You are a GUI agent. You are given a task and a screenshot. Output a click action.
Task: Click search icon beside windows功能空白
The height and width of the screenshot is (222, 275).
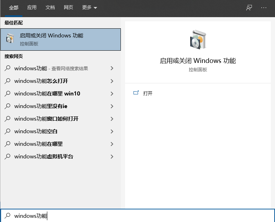click(x=7, y=131)
